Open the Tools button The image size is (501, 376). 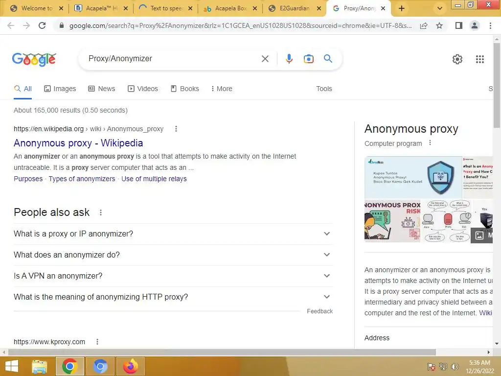pyautogui.click(x=324, y=89)
